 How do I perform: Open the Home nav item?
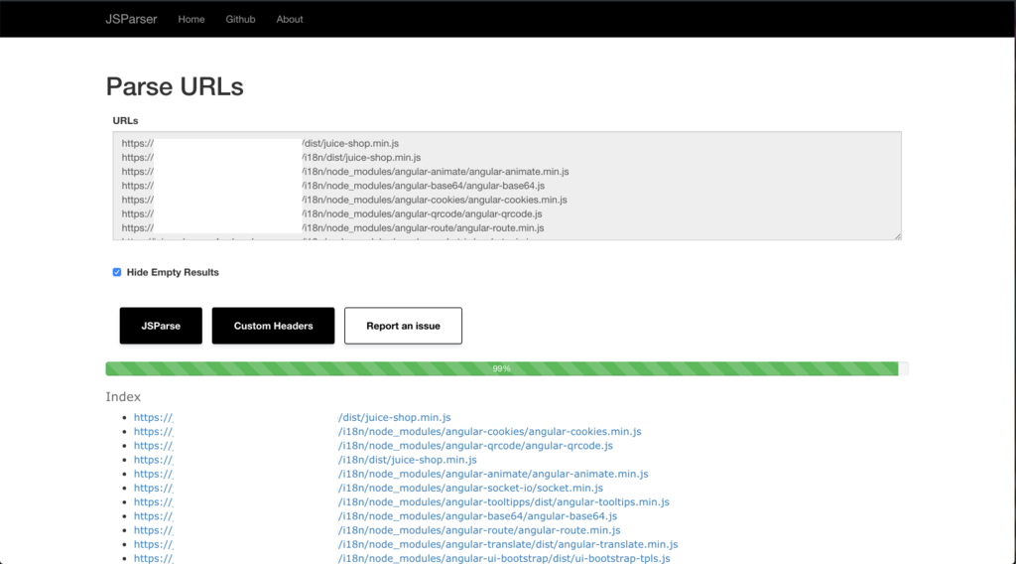pyautogui.click(x=191, y=20)
